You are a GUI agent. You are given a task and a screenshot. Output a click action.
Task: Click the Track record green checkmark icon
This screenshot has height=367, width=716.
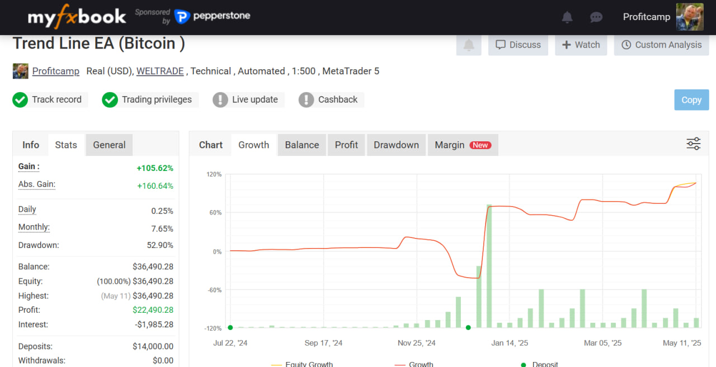[20, 100]
